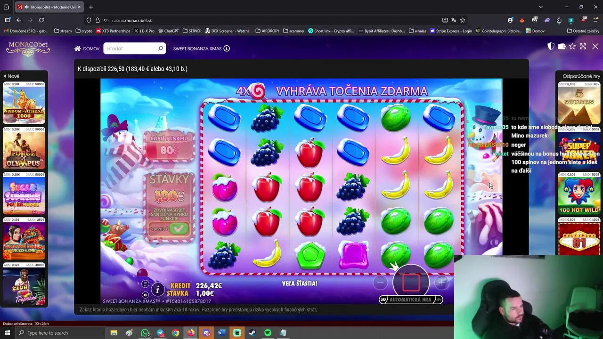Image resolution: width=603 pixels, height=339 pixels.
Task: Open the extensions puzzle icon
Action: 559,20
